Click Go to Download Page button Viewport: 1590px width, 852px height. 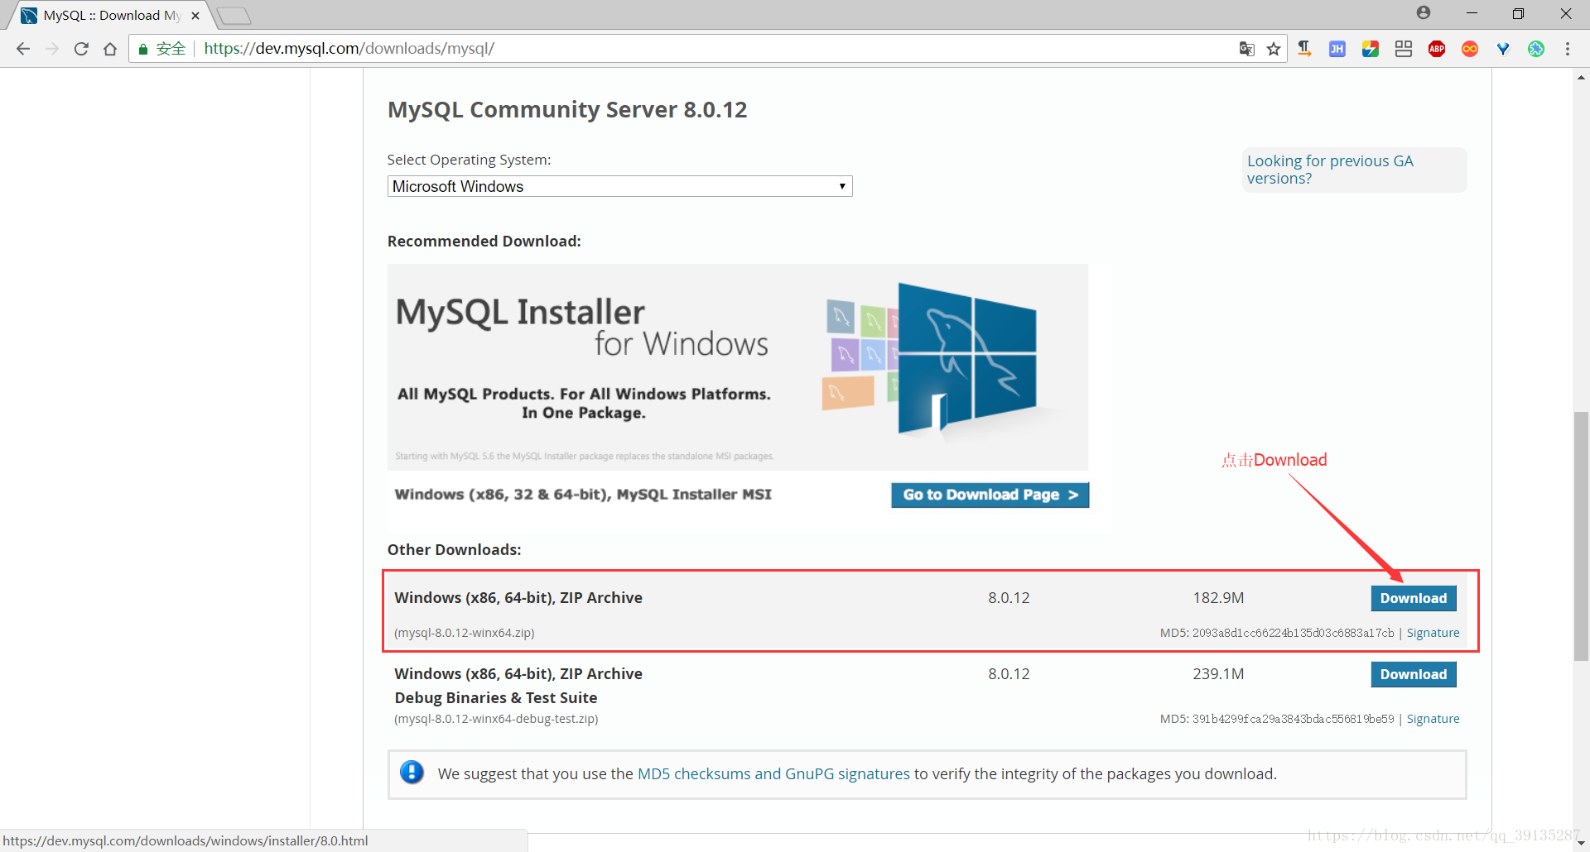pyautogui.click(x=990, y=495)
